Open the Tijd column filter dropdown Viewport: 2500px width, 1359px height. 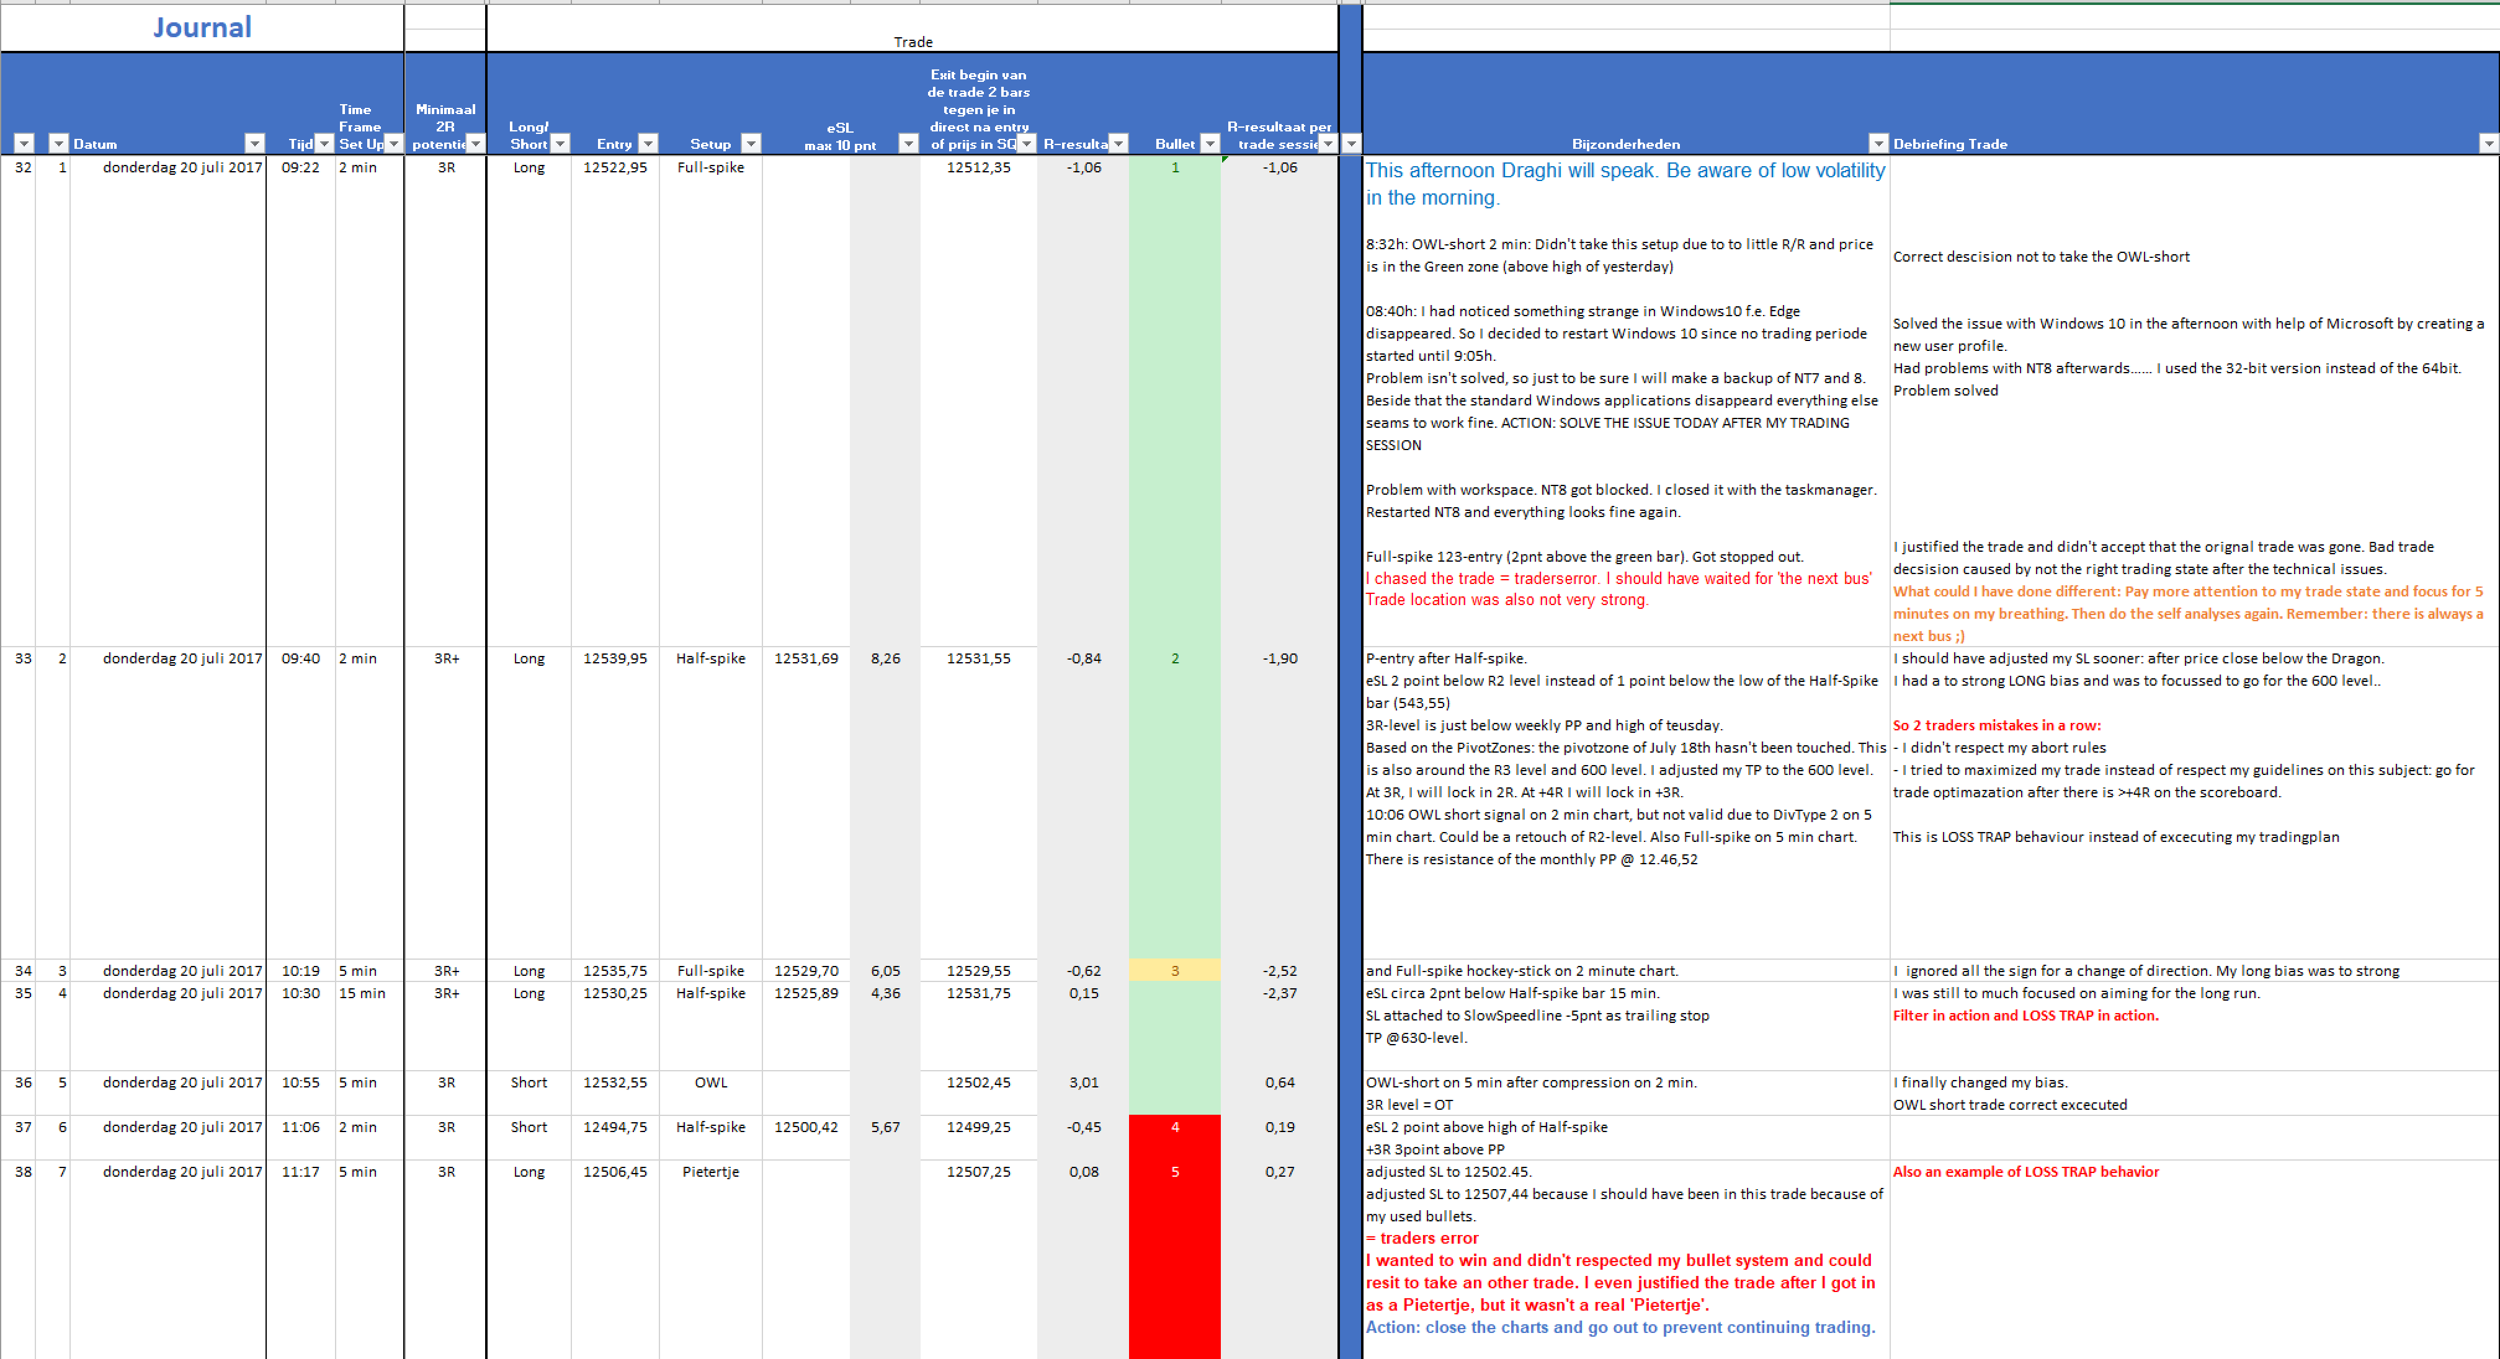coord(324,144)
